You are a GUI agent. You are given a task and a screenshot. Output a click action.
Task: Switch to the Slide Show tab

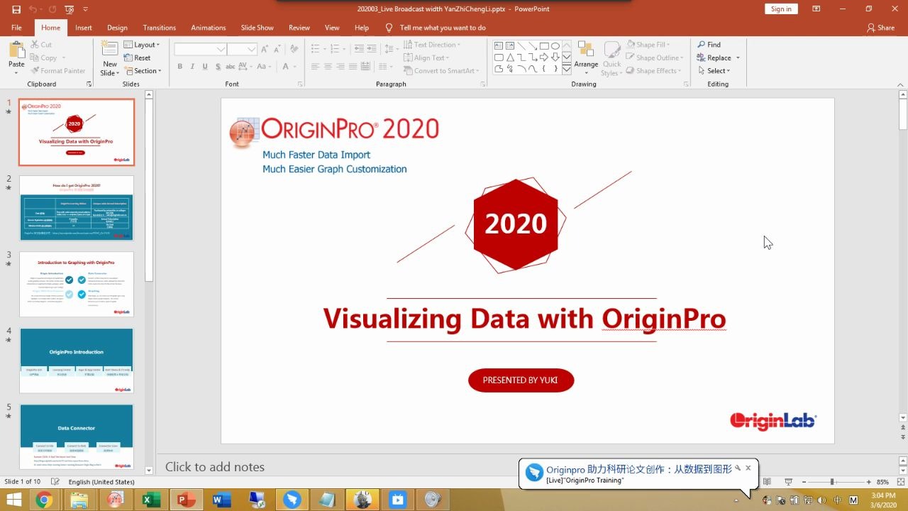coord(257,28)
